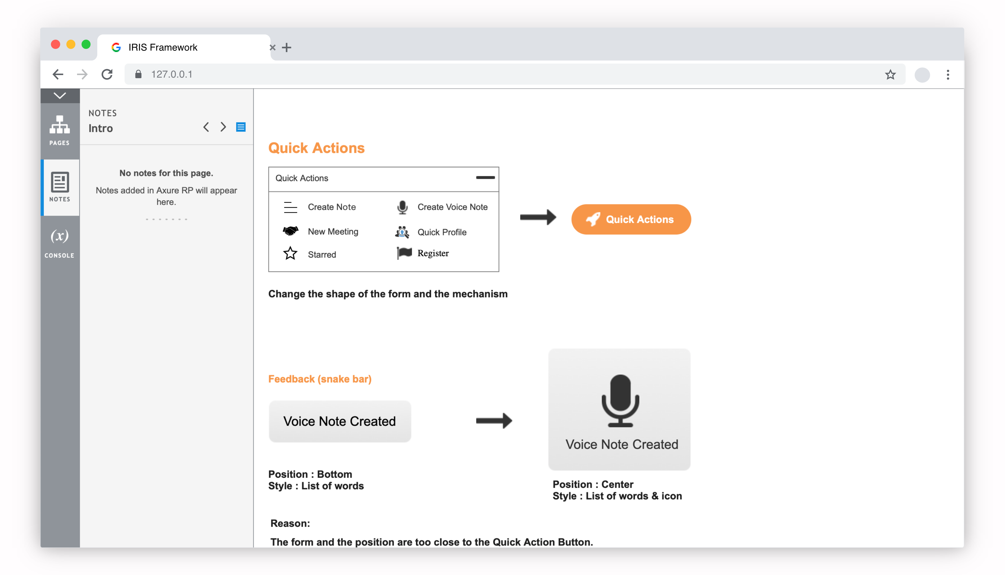
Task: Open the Quick Profile label
Action: pyautogui.click(x=442, y=232)
